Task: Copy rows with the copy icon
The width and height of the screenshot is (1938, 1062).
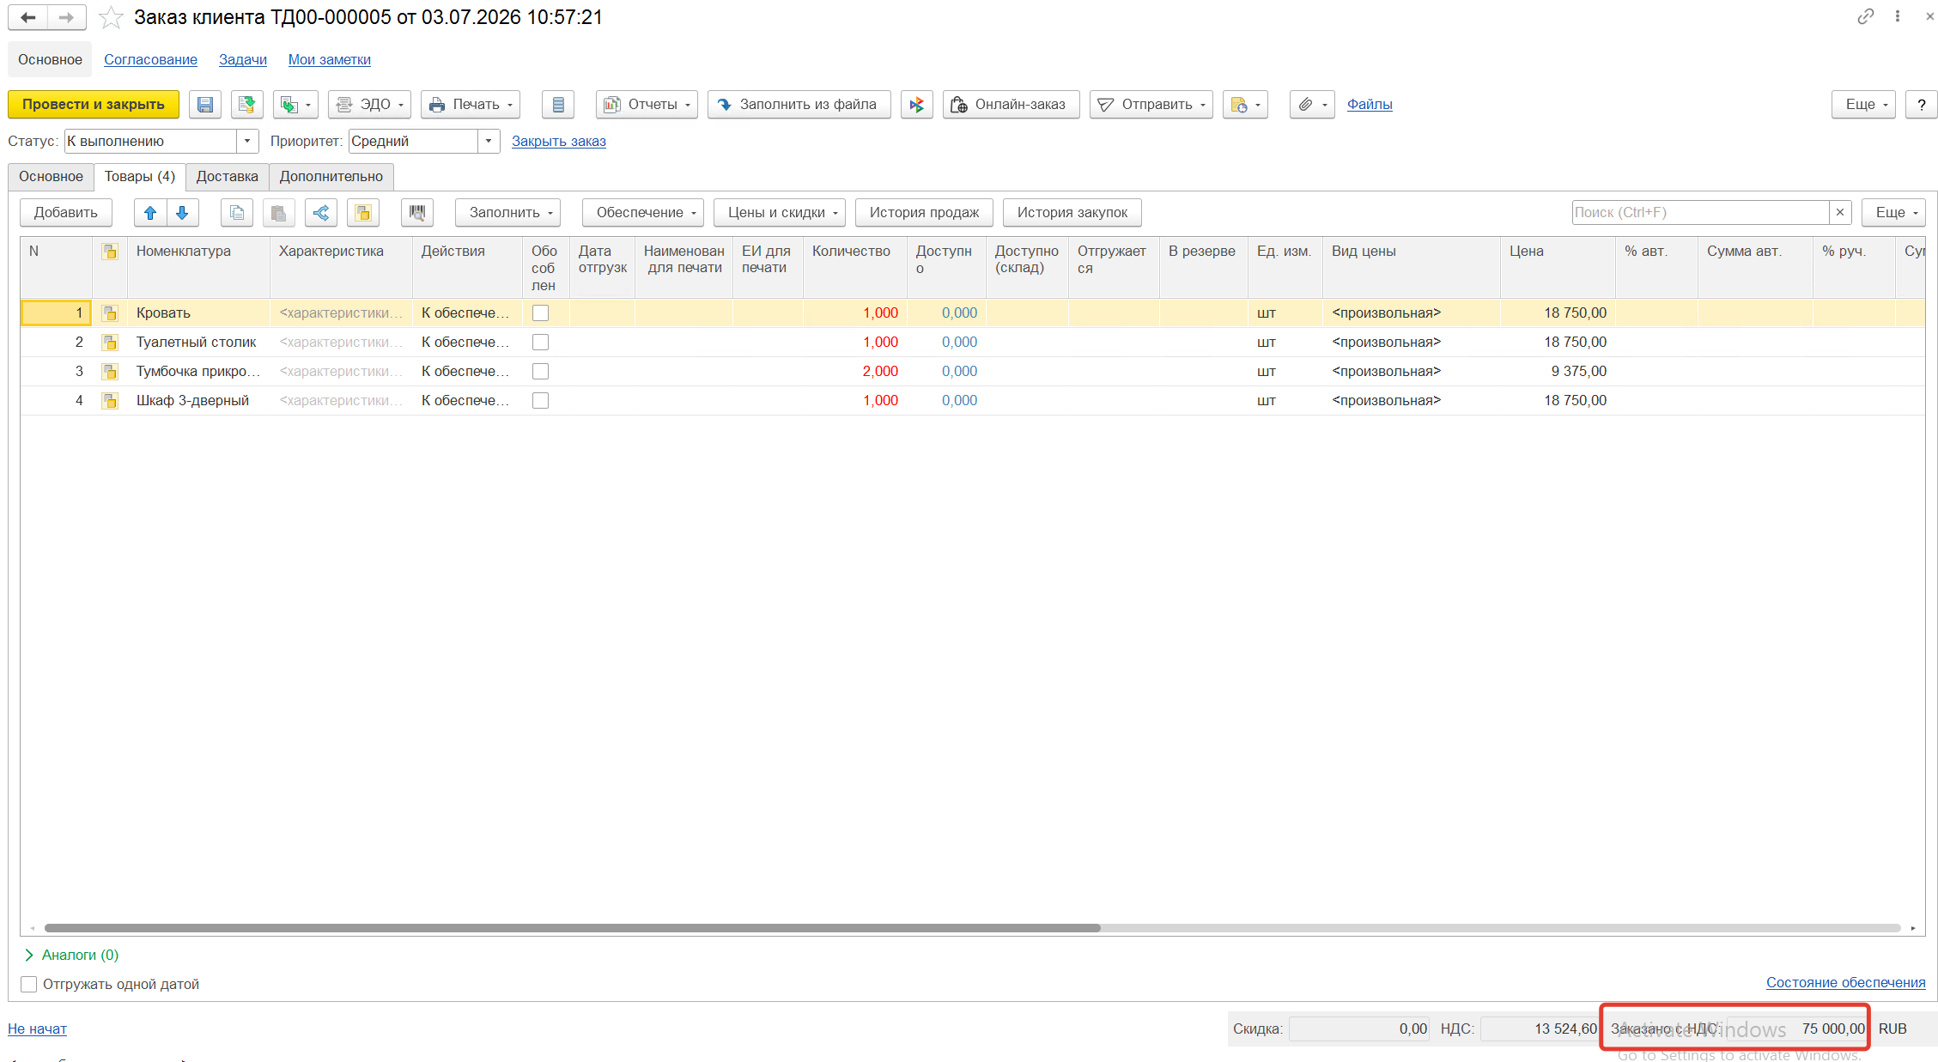Action: pyautogui.click(x=237, y=213)
